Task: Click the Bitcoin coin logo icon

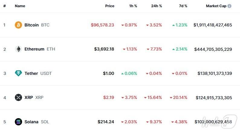Action: pos(18,25)
